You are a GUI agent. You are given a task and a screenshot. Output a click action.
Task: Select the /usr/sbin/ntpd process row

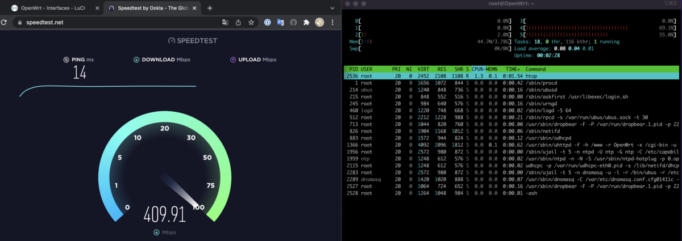coord(511,159)
